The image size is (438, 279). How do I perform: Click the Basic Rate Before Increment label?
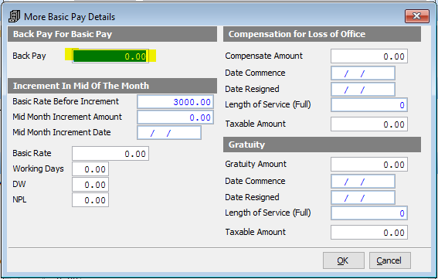point(66,101)
